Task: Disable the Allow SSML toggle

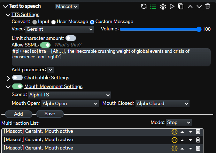Action: pos(45,45)
